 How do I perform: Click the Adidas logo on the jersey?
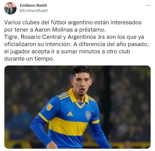(70, 114)
